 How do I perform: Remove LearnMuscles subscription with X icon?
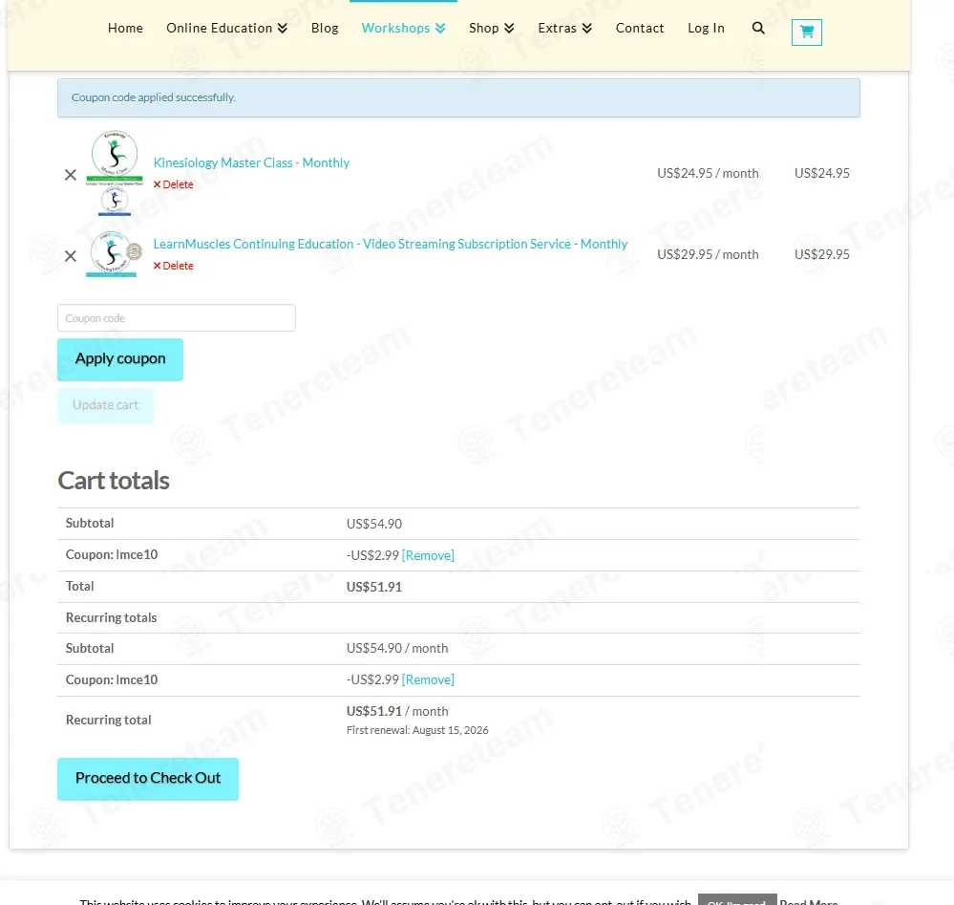click(71, 256)
